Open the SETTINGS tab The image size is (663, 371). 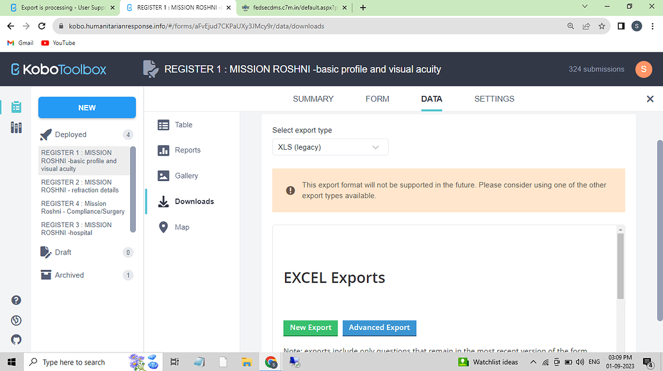pos(494,99)
